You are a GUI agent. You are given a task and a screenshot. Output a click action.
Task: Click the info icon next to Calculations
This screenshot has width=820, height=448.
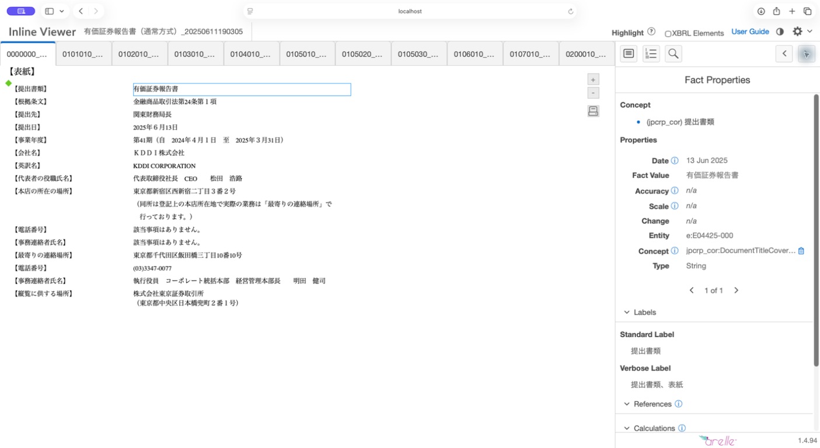pyautogui.click(x=682, y=428)
